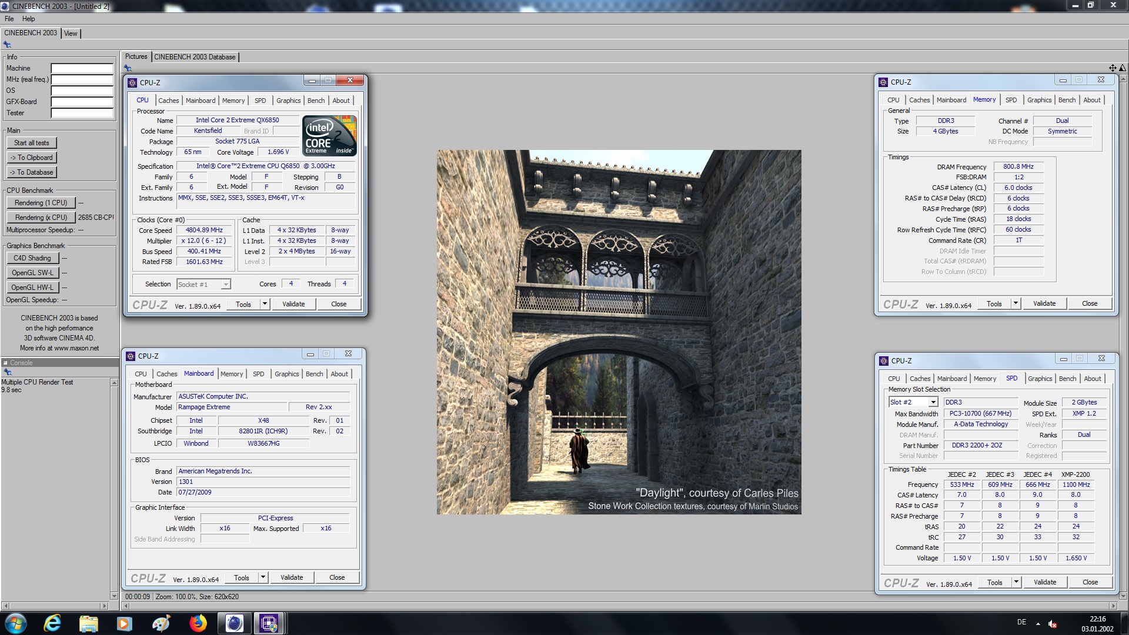Viewport: 1129px width, 635px height.
Task: Open Tools dropdown arrow in SPD window
Action: point(1016,582)
